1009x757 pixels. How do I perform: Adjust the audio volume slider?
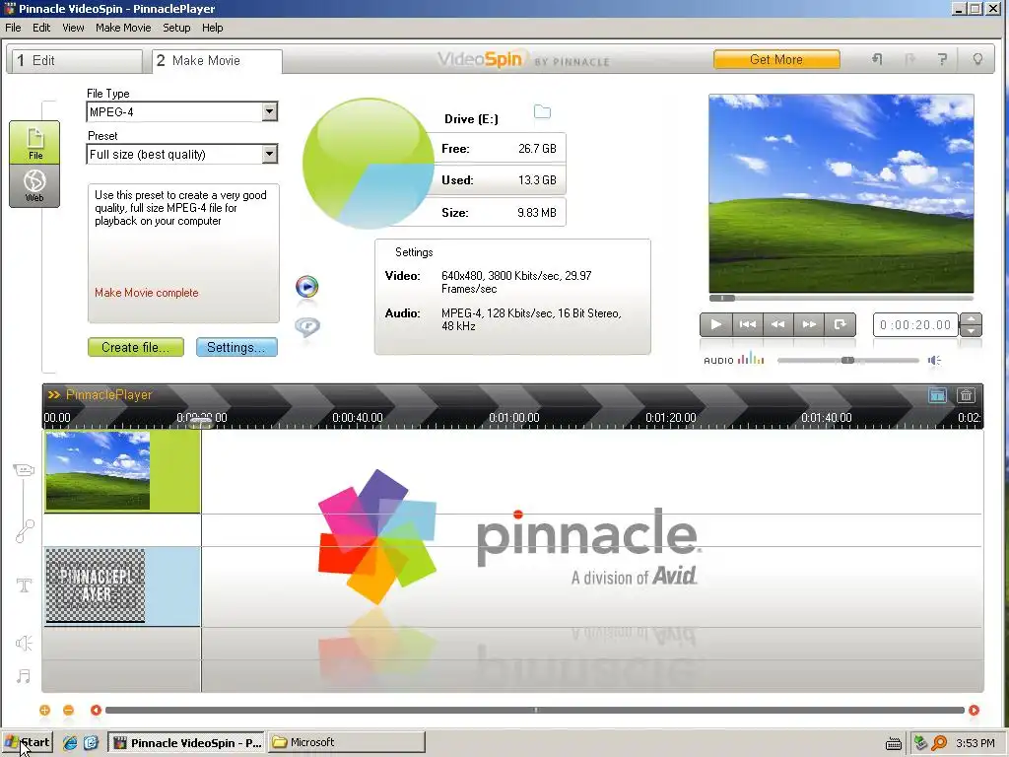click(848, 361)
